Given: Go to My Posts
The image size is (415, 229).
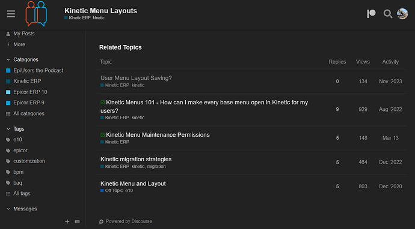Looking at the screenshot, I should (24, 34).
